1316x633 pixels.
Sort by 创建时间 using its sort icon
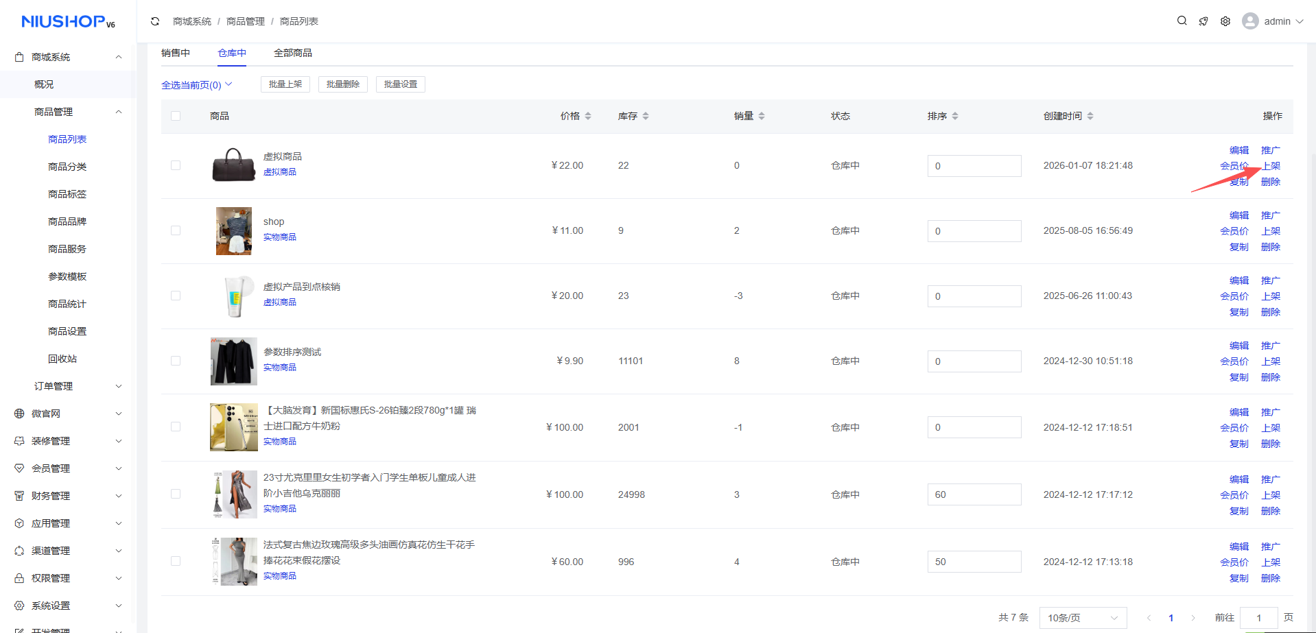[1090, 116]
